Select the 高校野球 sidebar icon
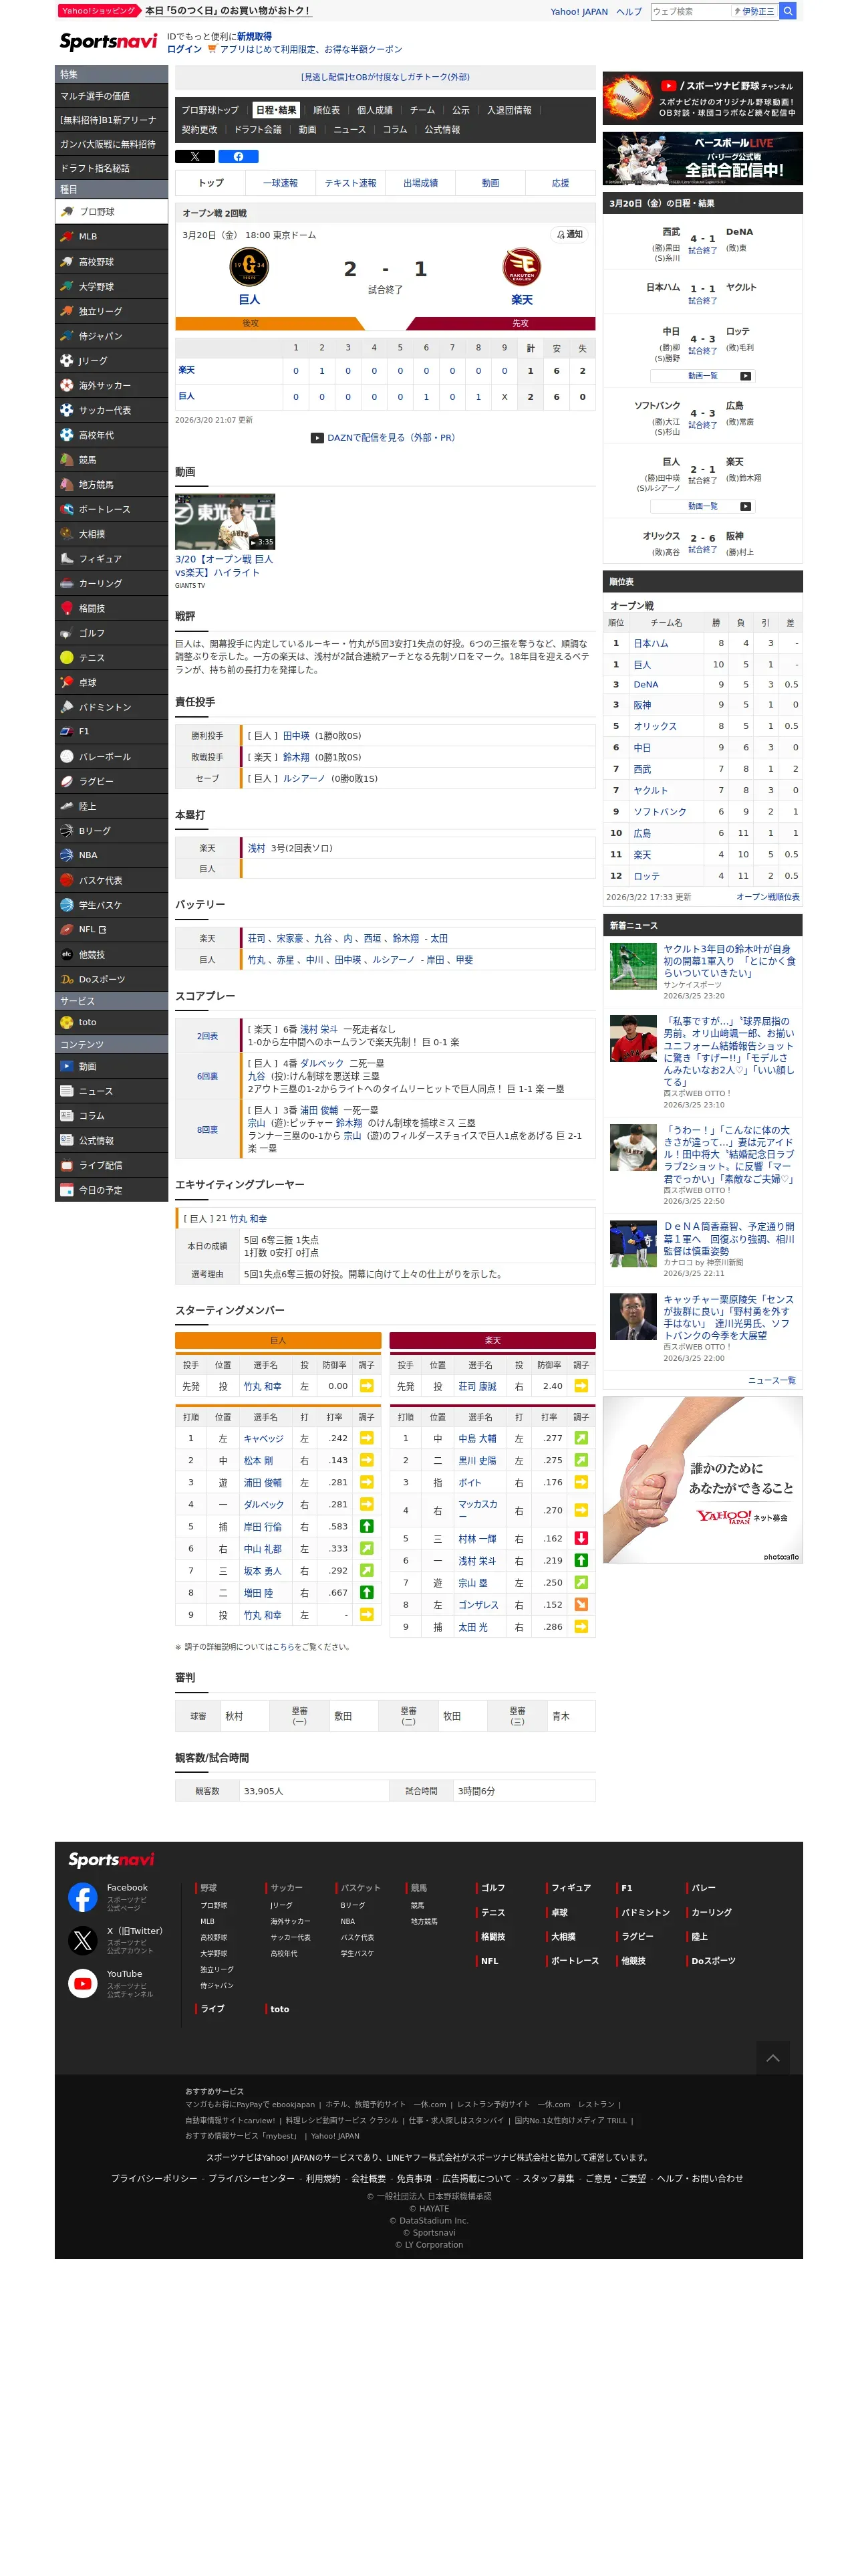Screen dimensions: 858x2576 [67, 262]
